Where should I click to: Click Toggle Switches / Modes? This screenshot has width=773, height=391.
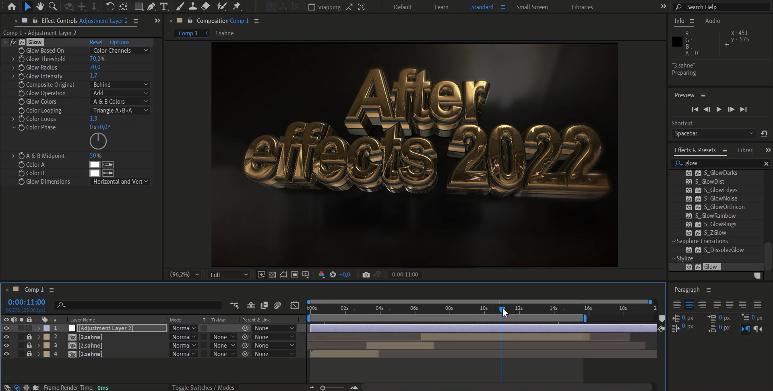coord(203,387)
